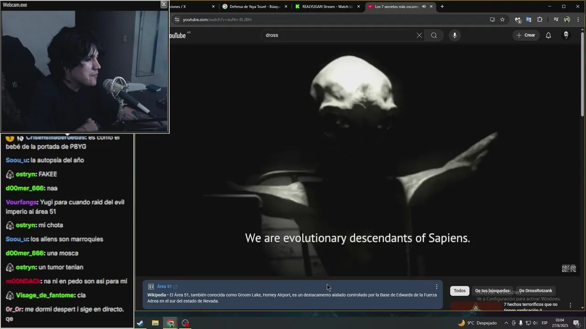586x329 pixels.
Task: Bookmark this page with the star icon
Action: click(x=502, y=20)
